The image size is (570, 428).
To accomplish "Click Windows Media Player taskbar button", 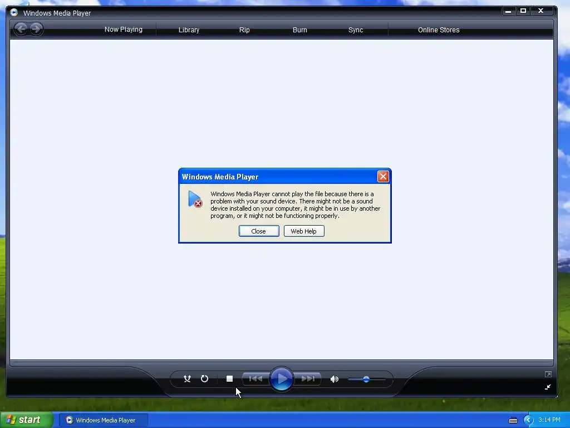I will 103,420.
